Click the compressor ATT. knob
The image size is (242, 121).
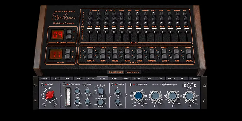[77, 91]
